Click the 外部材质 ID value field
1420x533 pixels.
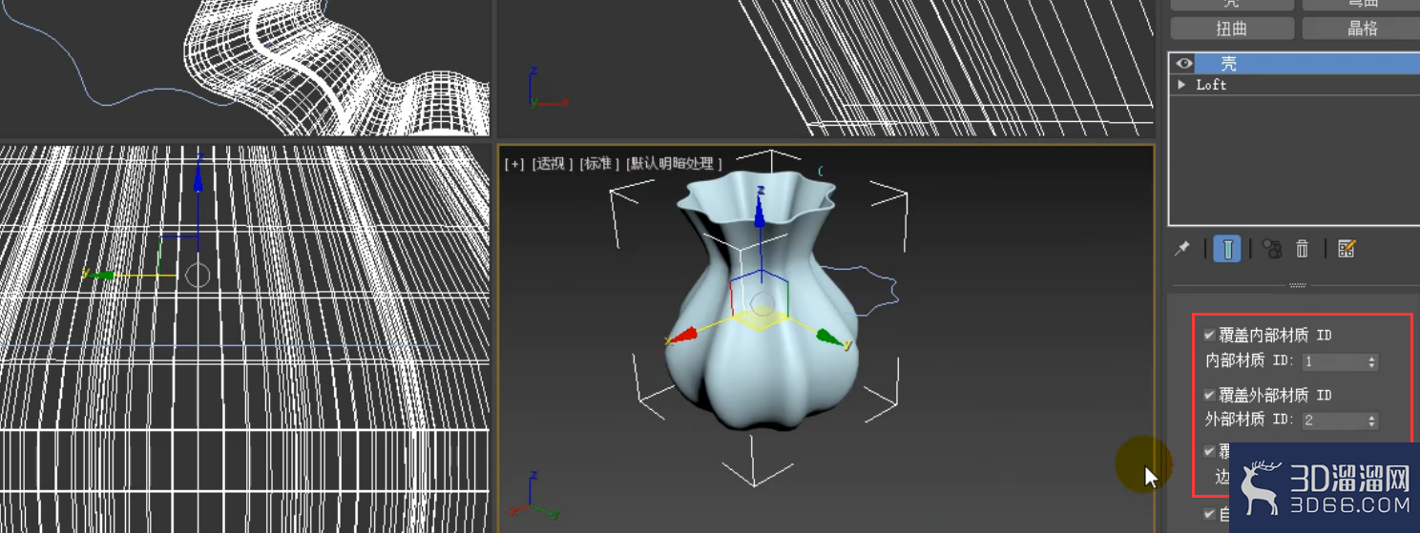1334,420
